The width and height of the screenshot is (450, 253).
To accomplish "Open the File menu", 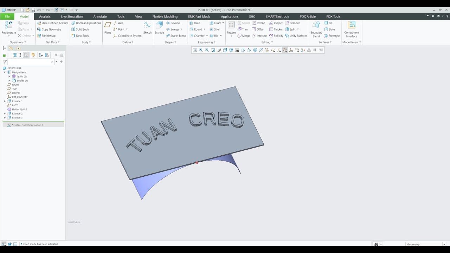I will coord(7,17).
